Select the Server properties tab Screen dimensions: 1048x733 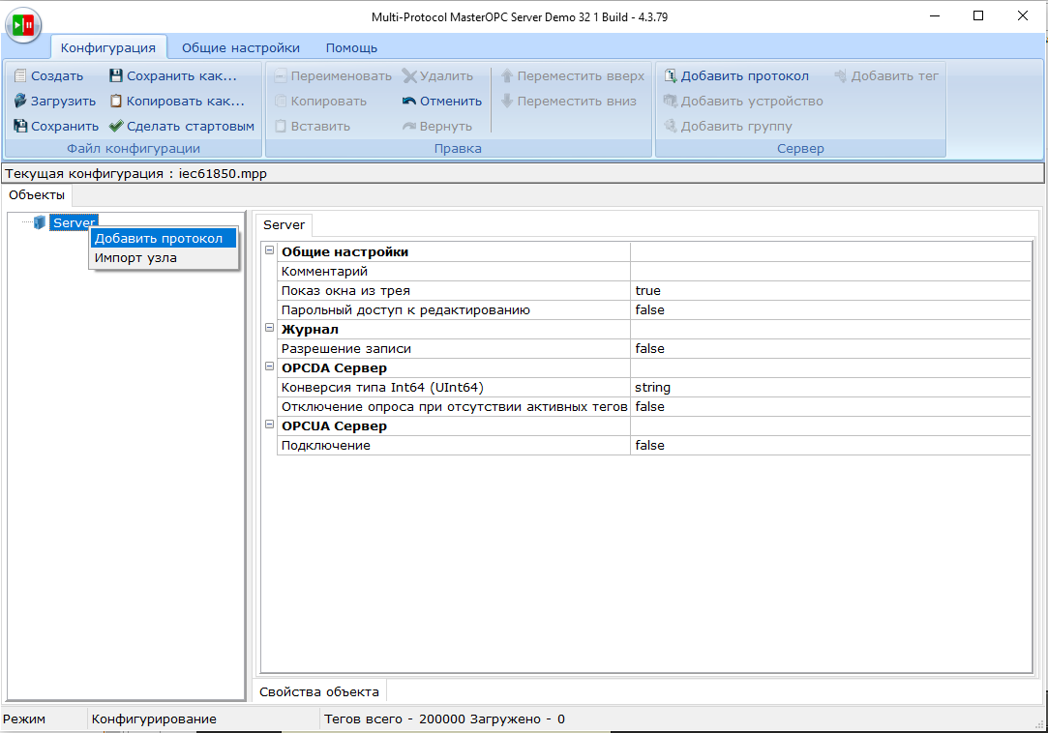[284, 224]
